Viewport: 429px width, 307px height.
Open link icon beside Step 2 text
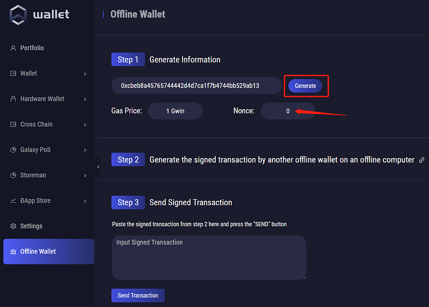coord(422,160)
